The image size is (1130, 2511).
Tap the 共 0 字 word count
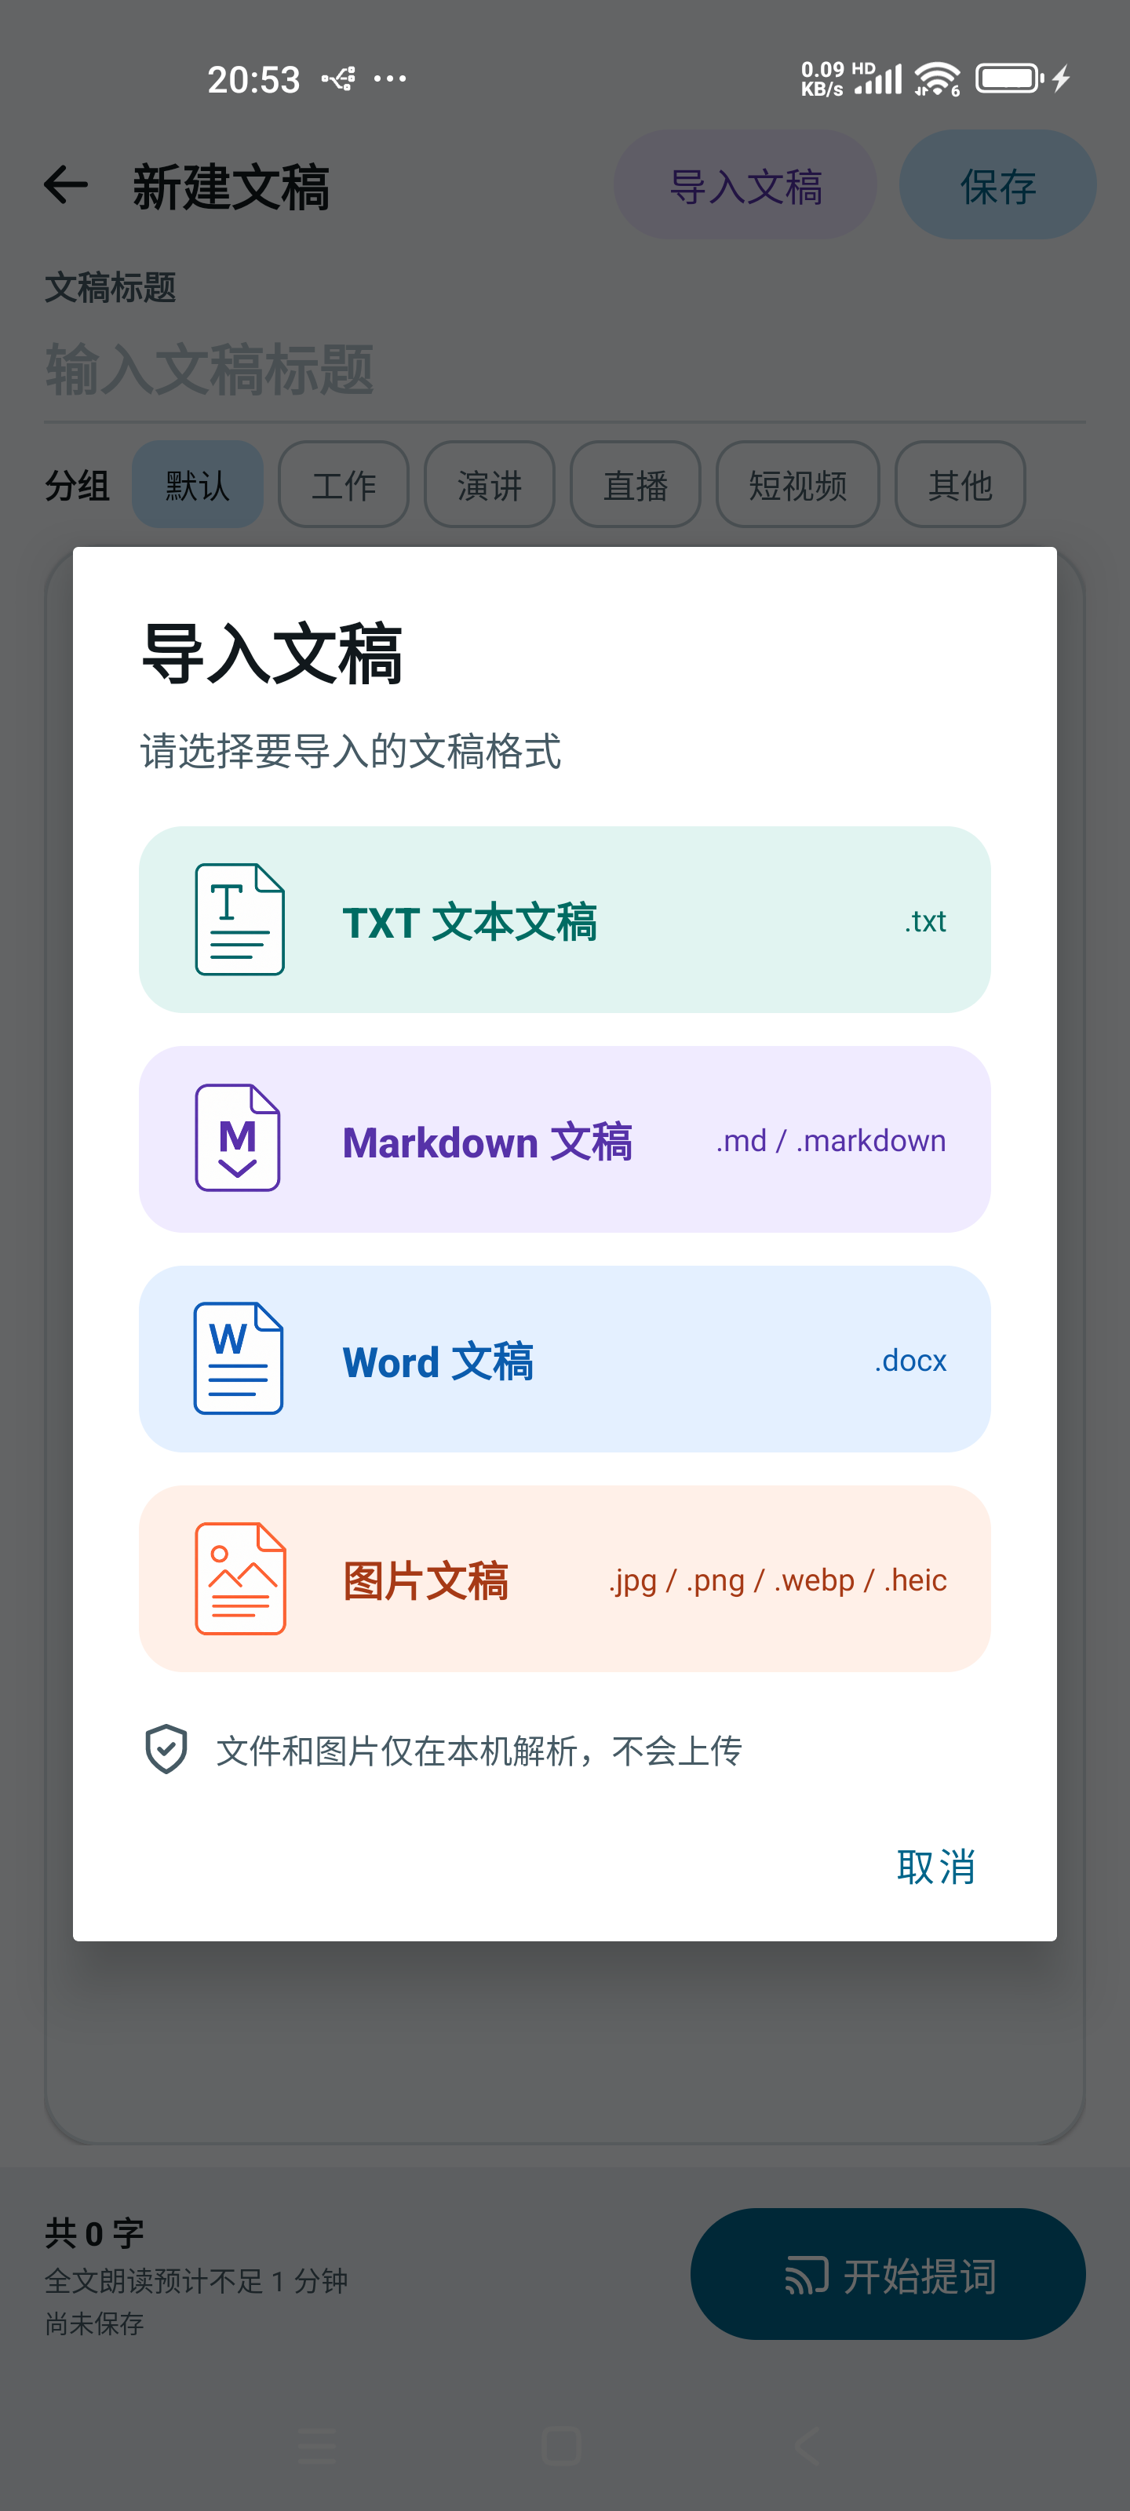95,2233
